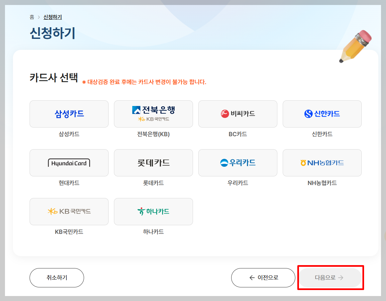Image resolution: width=386 pixels, height=301 pixels.
Task: Go back with the 이전으로 button
Action: click(263, 278)
